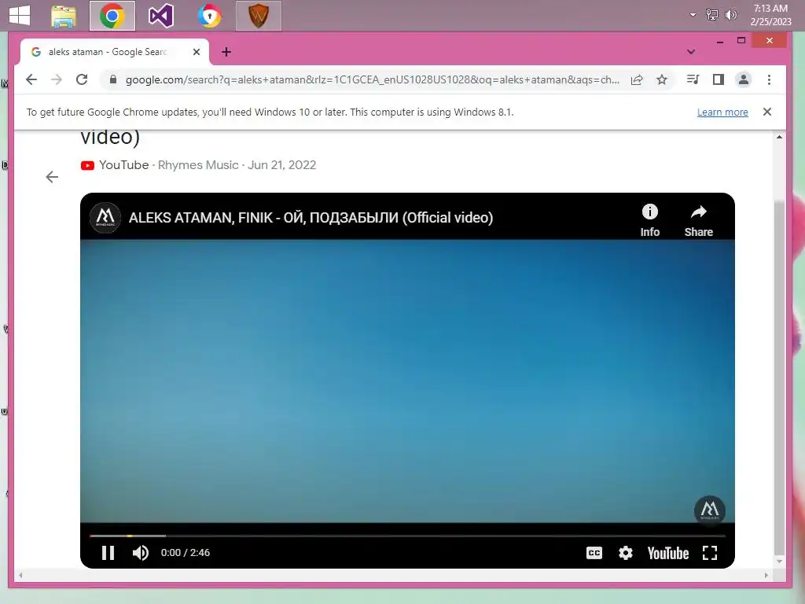805x604 pixels.
Task: Focus the address bar URL
Action: 372,79
